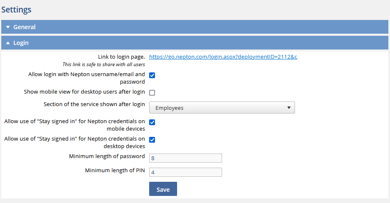Open the go.nepton.com login page link
Viewport: 390px width, 203px height.
(223, 57)
